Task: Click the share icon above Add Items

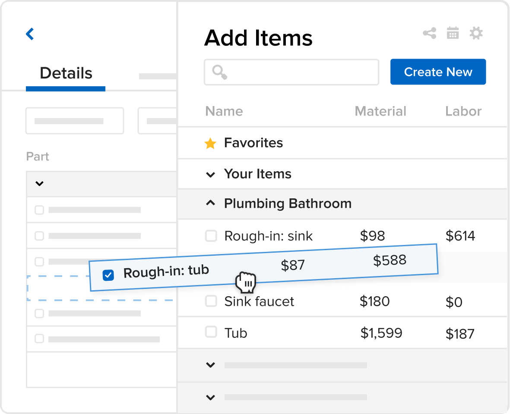Action: [x=429, y=33]
